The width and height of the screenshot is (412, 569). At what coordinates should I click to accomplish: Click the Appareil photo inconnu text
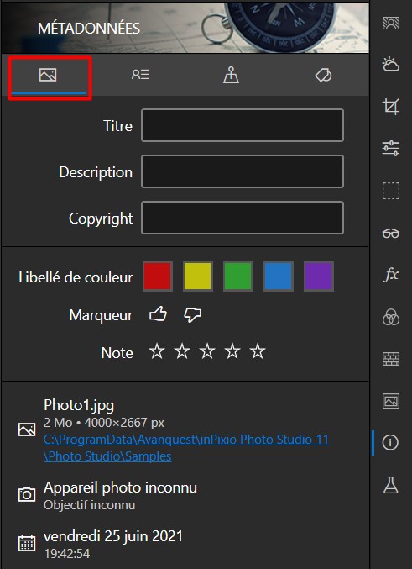point(120,487)
